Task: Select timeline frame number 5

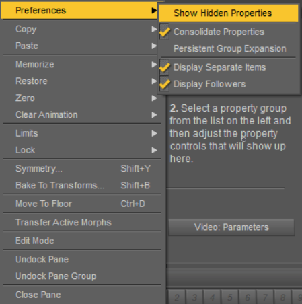Action: (230, 297)
